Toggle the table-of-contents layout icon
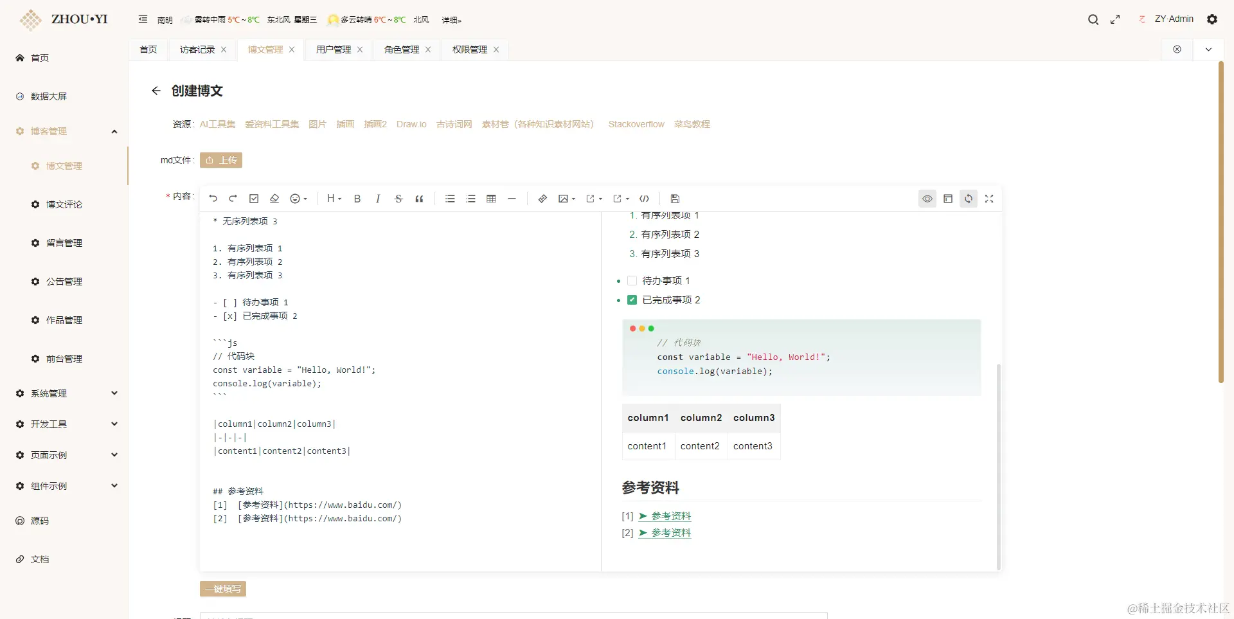The height and width of the screenshot is (619, 1234). pyautogui.click(x=948, y=199)
